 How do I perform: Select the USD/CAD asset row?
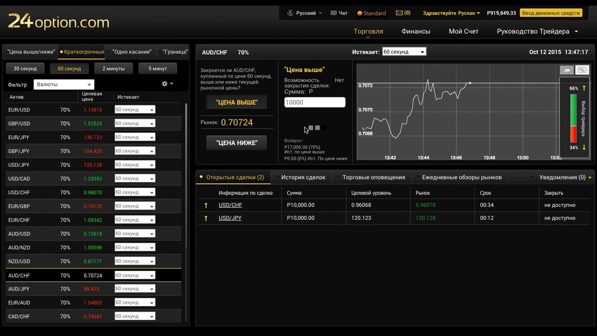(x=93, y=179)
